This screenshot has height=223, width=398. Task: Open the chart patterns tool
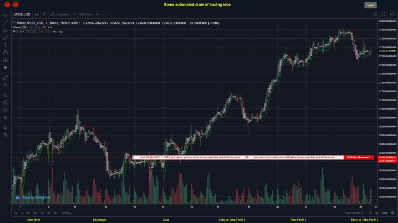tap(5, 52)
